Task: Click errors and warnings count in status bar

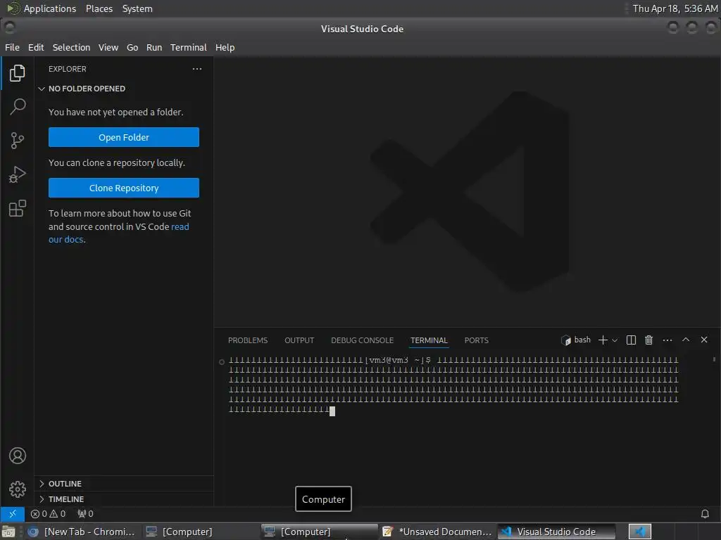Action: click(x=49, y=513)
